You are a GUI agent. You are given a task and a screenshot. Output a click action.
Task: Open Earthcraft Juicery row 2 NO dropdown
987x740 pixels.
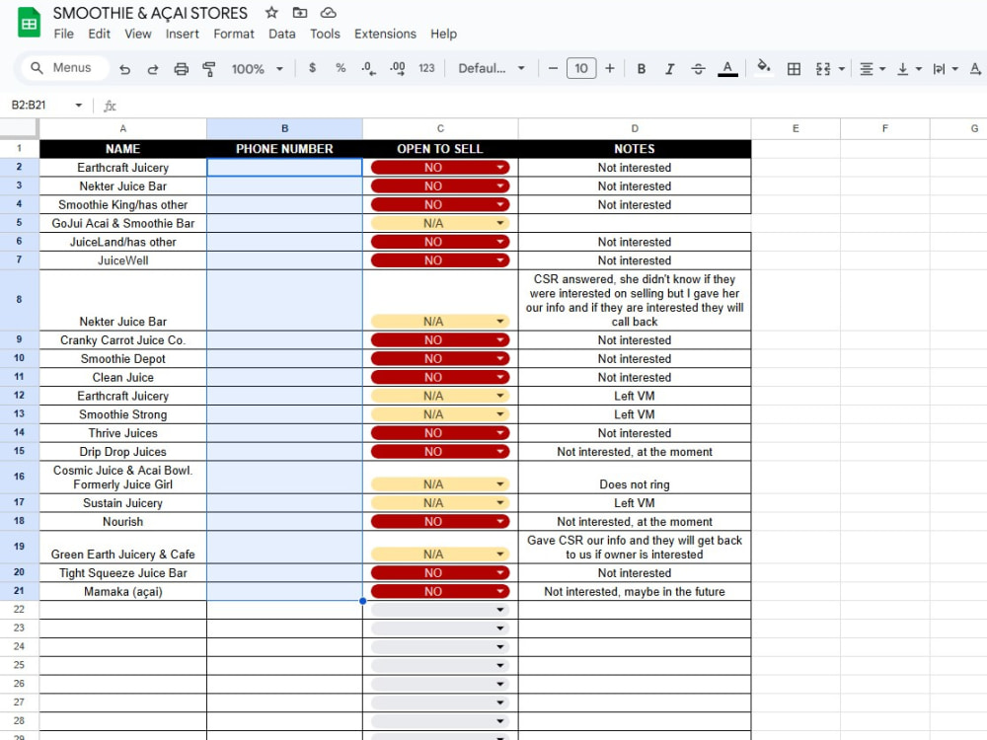tap(440, 168)
